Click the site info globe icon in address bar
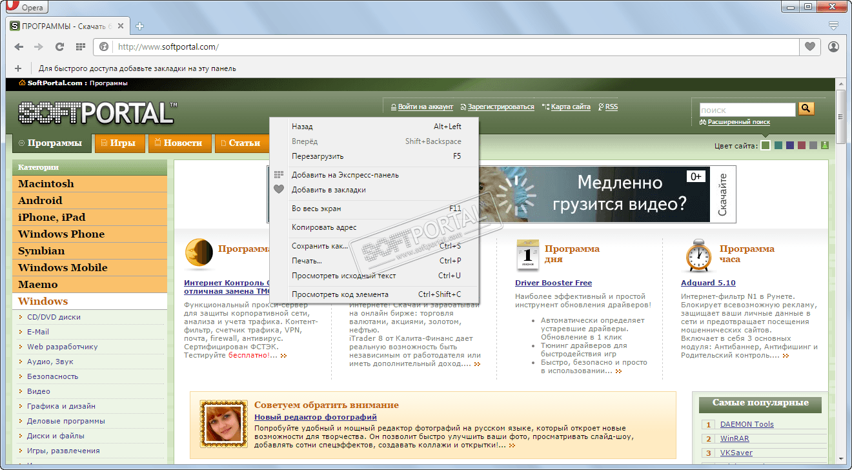The image size is (852, 470). click(103, 46)
